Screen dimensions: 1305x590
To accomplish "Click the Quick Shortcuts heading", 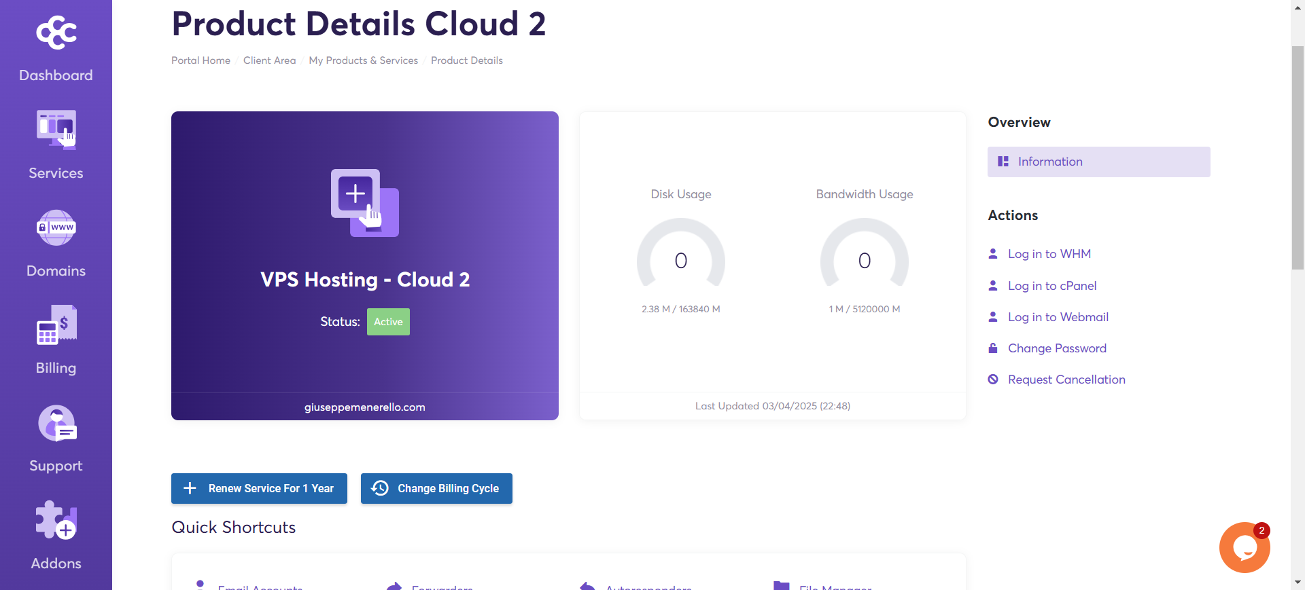I will point(233,528).
